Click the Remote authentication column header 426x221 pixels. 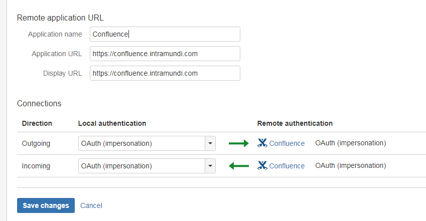295,123
